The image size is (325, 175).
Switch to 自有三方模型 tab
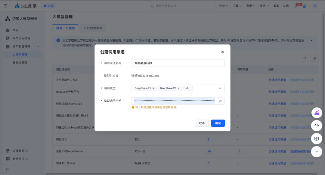pyautogui.click(x=66, y=28)
